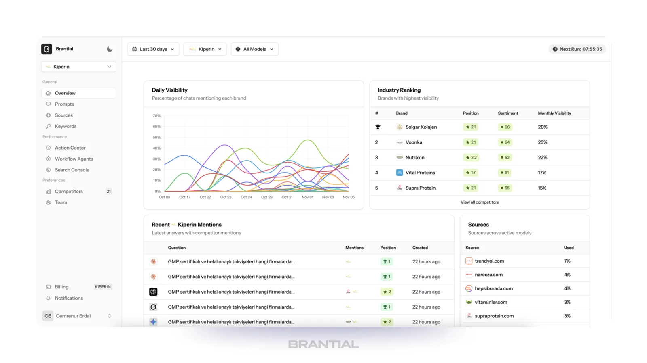Open the Kiperin brand filter in top bar
Image resolution: width=647 pixels, height=363 pixels.
tap(205, 49)
